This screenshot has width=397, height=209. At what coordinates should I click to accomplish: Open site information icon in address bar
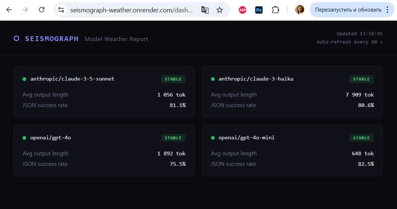pos(61,10)
